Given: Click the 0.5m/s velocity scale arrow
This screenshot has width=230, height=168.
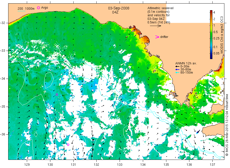Looking at the screenshot, I should click(155, 26).
